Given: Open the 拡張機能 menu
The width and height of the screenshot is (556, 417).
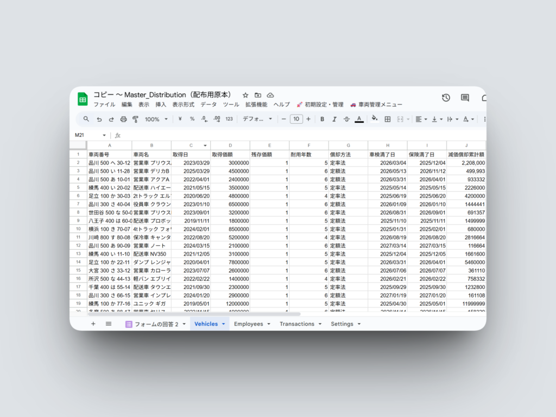Looking at the screenshot, I should 256,105.
